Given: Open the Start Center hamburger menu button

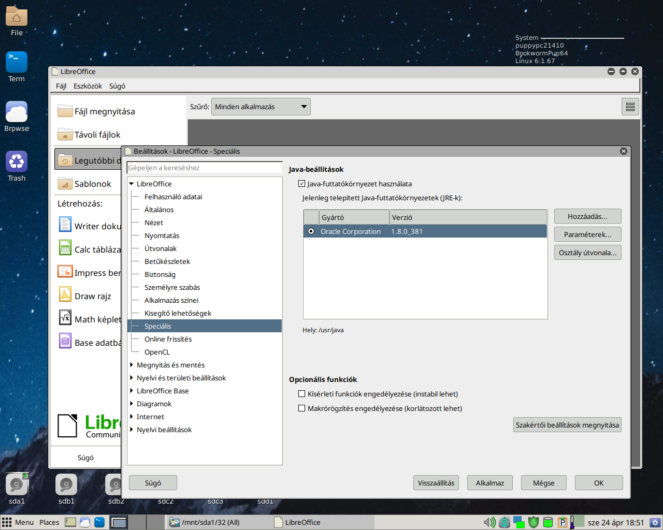Looking at the screenshot, I should point(630,107).
